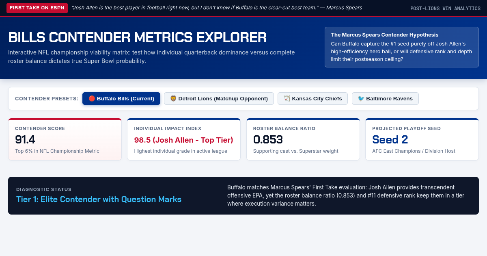Choose the Kansas City Chiefs preset
Viewport: 487px width, 256px height.
point(312,98)
